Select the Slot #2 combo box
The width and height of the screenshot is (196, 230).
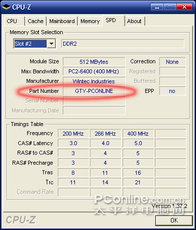click(35, 44)
